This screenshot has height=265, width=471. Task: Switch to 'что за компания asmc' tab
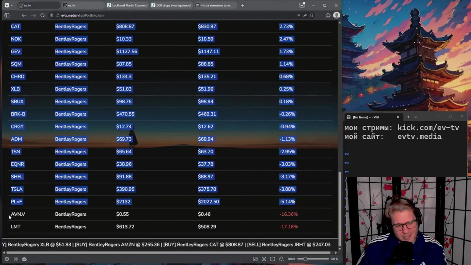(215, 5)
